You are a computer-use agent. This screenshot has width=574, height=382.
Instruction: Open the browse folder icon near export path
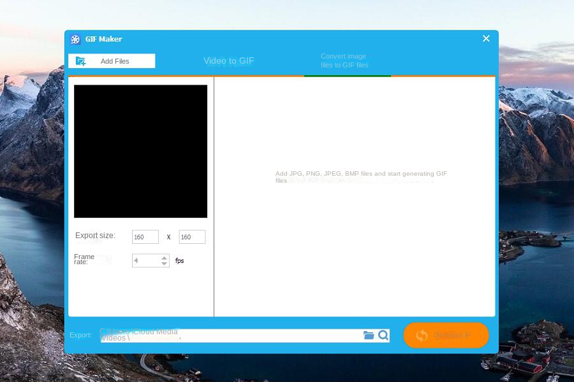click(x=369, y=335)
